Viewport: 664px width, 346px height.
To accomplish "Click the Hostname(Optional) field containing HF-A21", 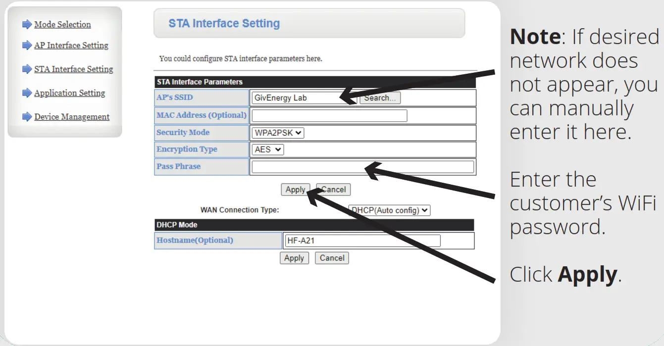I will (x=362, y=241).
